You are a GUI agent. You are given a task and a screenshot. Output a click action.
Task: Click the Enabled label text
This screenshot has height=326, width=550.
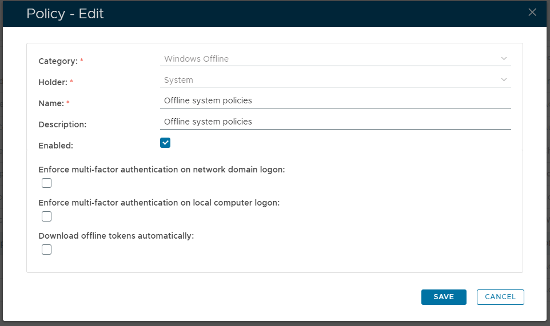tap(55, 146)
